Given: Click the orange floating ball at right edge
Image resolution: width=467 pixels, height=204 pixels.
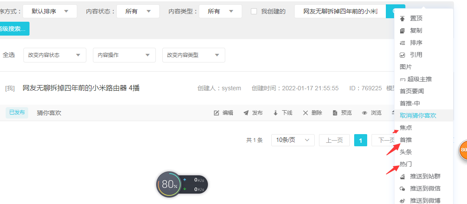Looking at the screenshot, I should tap(463, 150).
